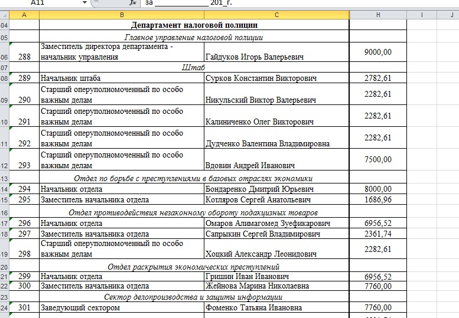459x318 pixels.
Task: Click the cell with salary 9000,00
Action: (x=378, y=52)
